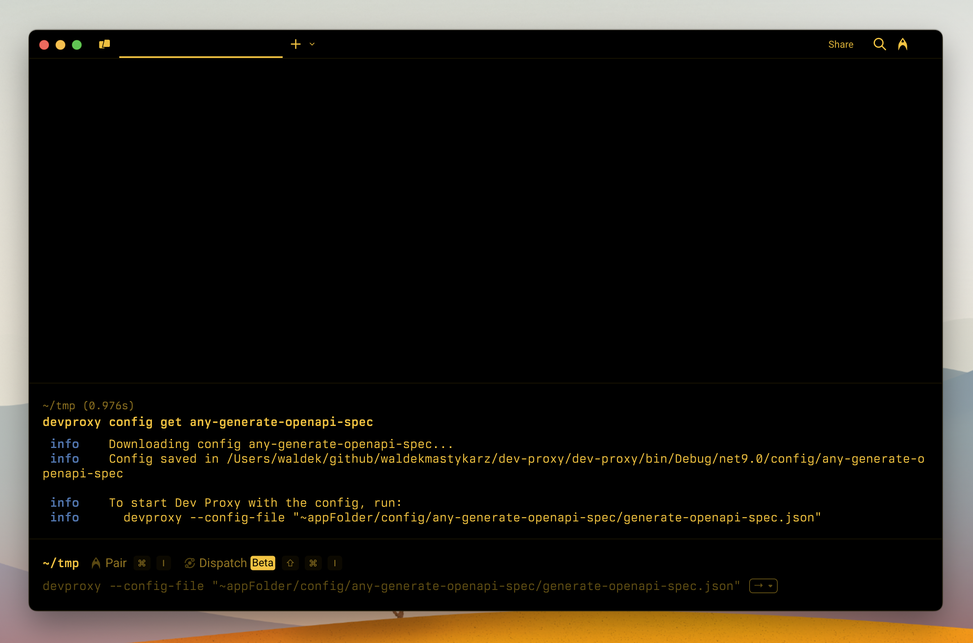Click the devproxy config get command block
973x643 pixels.
(x=208, y=422)
